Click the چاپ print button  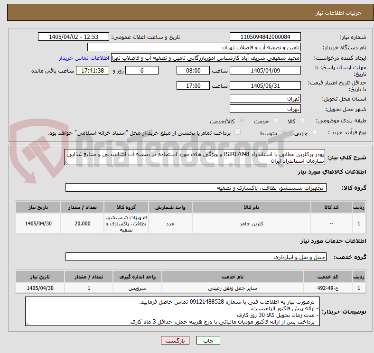tap(208, 340)
